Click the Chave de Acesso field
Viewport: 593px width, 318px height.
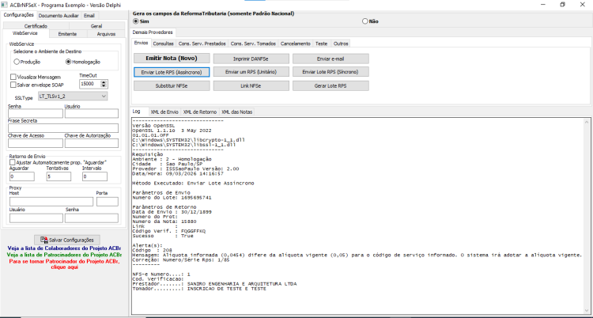pyautogui.click(x=36, y=142)
